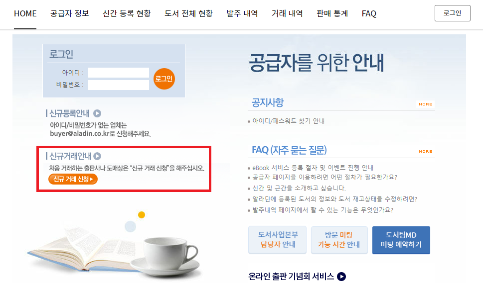Click MORE next to 공지사항
Image resolution: width=483 pixels, height=288 pixels.
[x=425, y=104]
